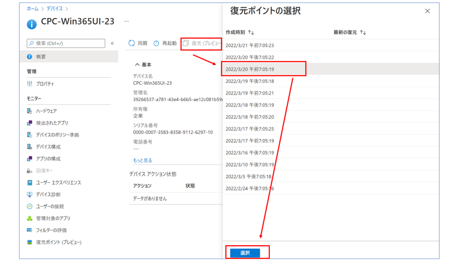Collapse the sidebar with the double chevron
The height and width of the screenshot is (260, 463).
coord(113,43)
